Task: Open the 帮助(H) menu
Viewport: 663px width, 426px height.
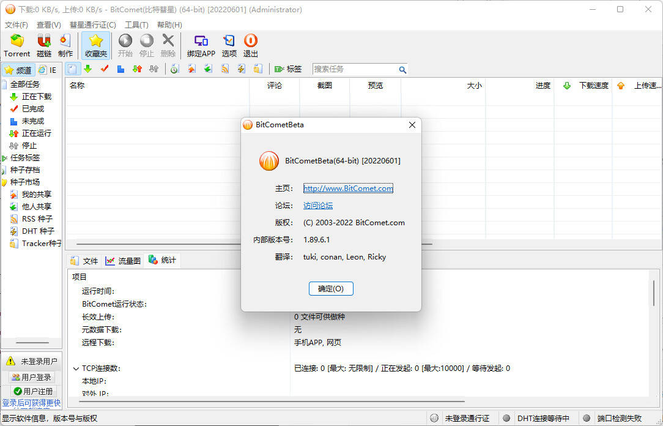Action: click(169, 25)
